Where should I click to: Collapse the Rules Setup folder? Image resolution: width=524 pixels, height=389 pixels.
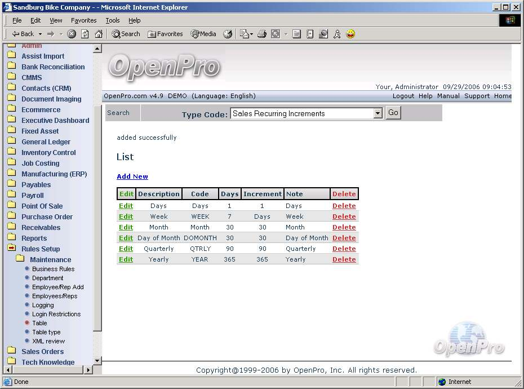(x=40, y=249)
